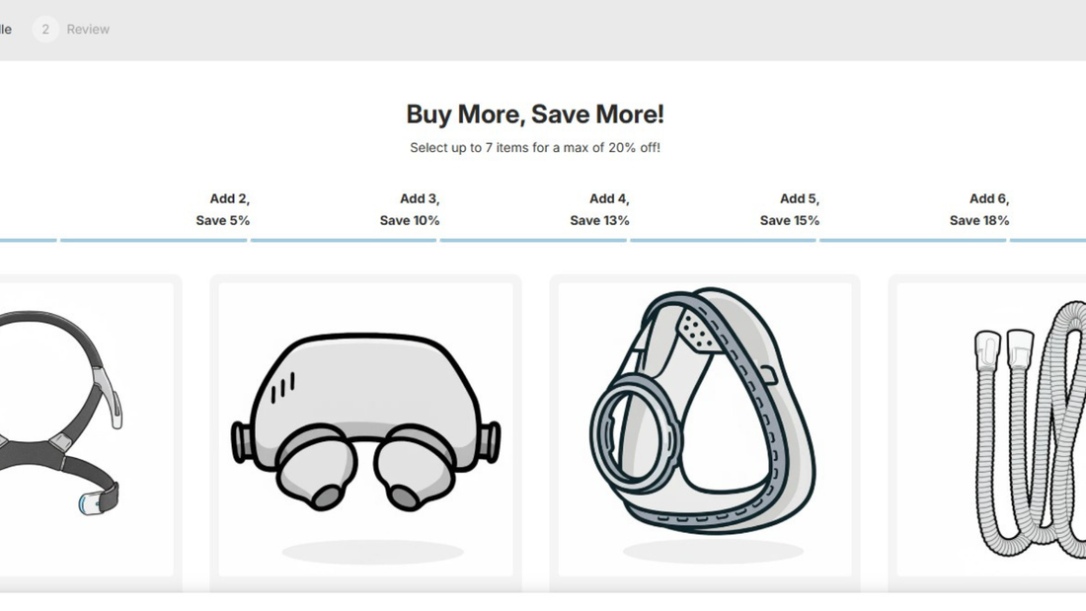Click the 'Add 3, Save 10%' tier label

[x=410, y=209]
